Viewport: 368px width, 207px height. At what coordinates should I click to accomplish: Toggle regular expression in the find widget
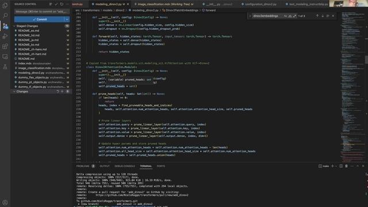point(294,16)
